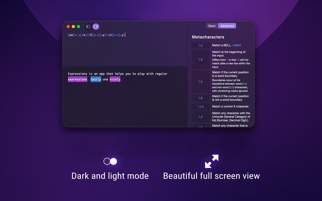Click the purple highlighted "nicely" match
The image size is (322, 201).
click(115, 79)
